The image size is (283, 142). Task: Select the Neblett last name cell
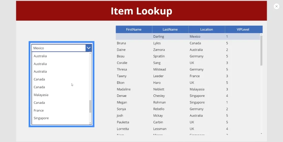point(158,89)
